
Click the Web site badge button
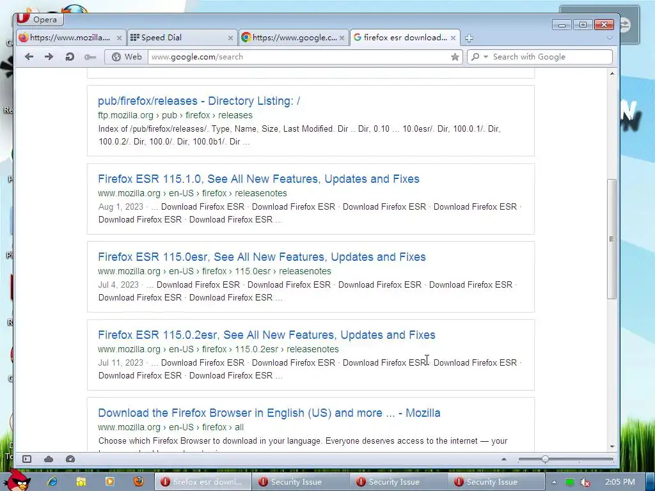pyautogui.click(x=127, y=57)
